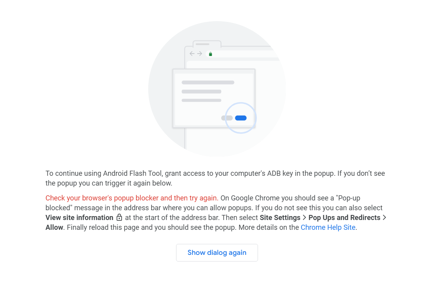Click the green padlock in the browser illustration
Viewport: 427px width, 285px height.
[x=211, y=54]
